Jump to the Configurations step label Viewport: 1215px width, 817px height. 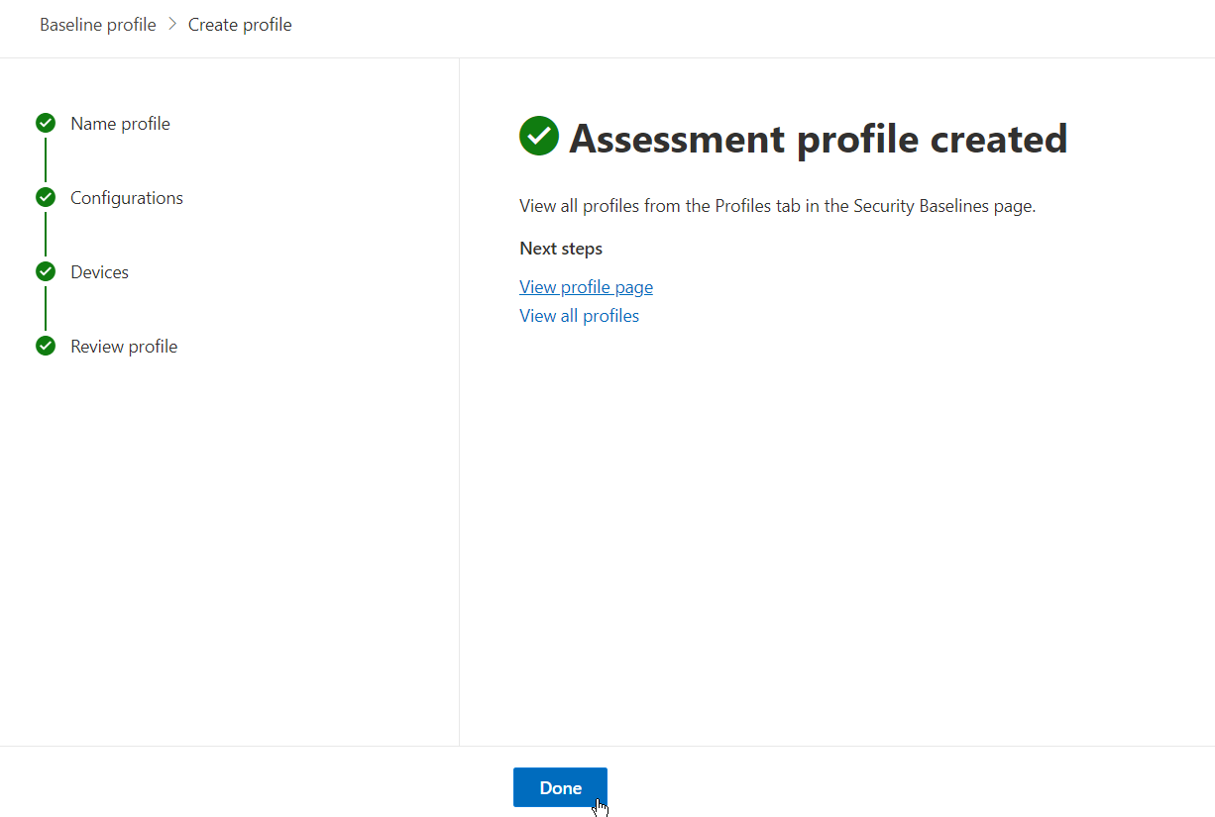tap(127, 198)
